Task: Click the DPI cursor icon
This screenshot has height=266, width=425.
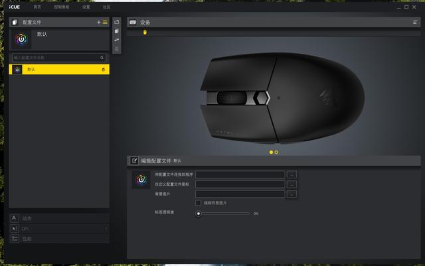Action: [15, 229]
